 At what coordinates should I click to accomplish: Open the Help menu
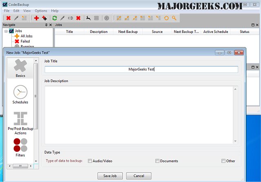click(55, 11)
